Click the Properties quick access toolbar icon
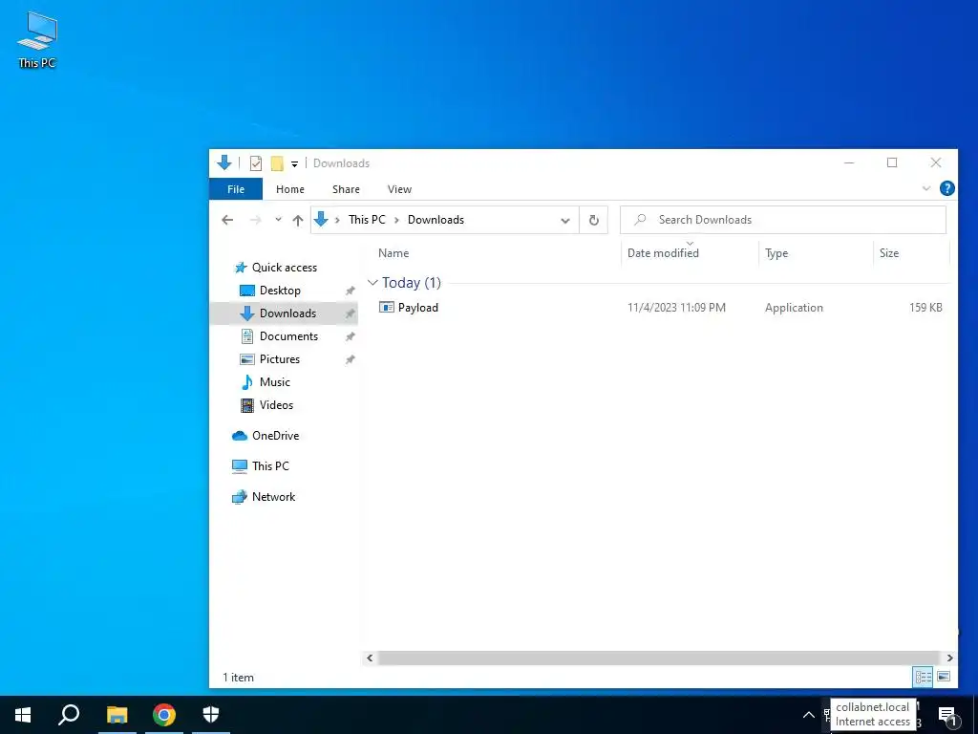This screenshot has height=734, width=978. [x=256, y=163]
